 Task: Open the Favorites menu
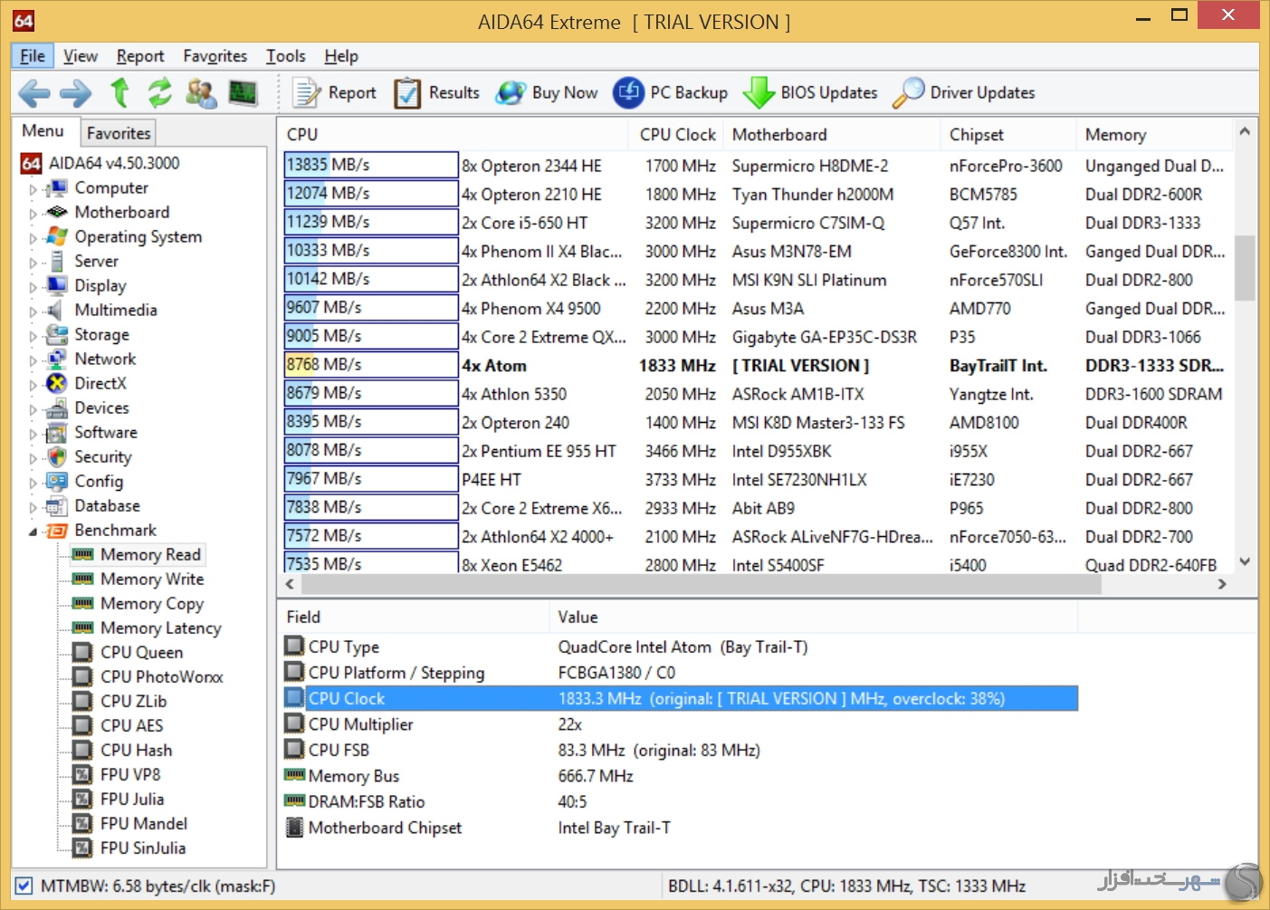coord(215,56)
